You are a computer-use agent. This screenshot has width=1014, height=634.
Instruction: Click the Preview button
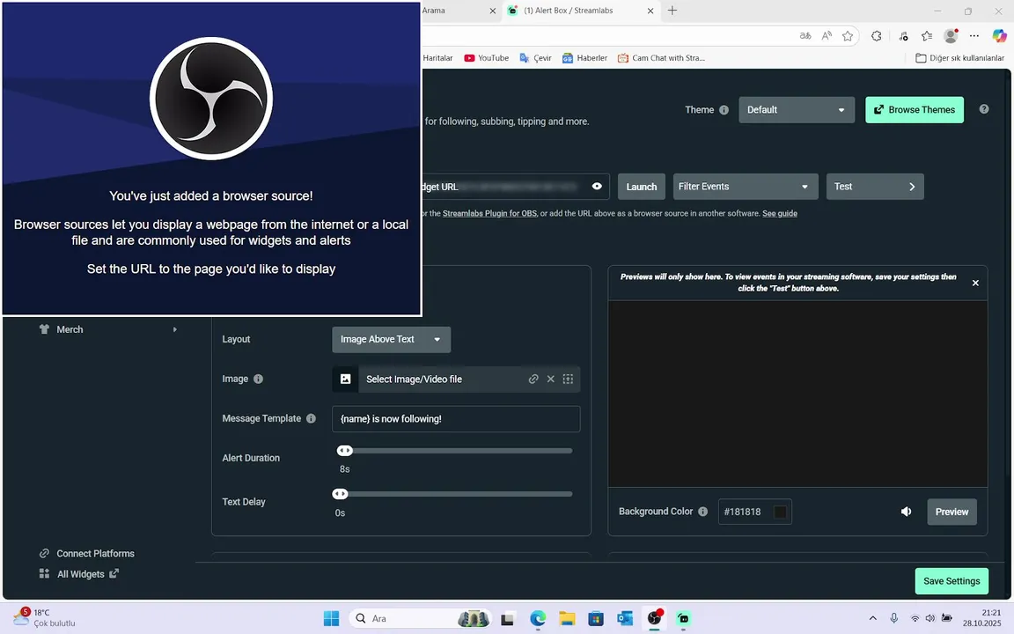952,512
